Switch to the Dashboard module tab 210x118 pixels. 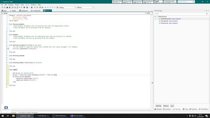(23, 11)
